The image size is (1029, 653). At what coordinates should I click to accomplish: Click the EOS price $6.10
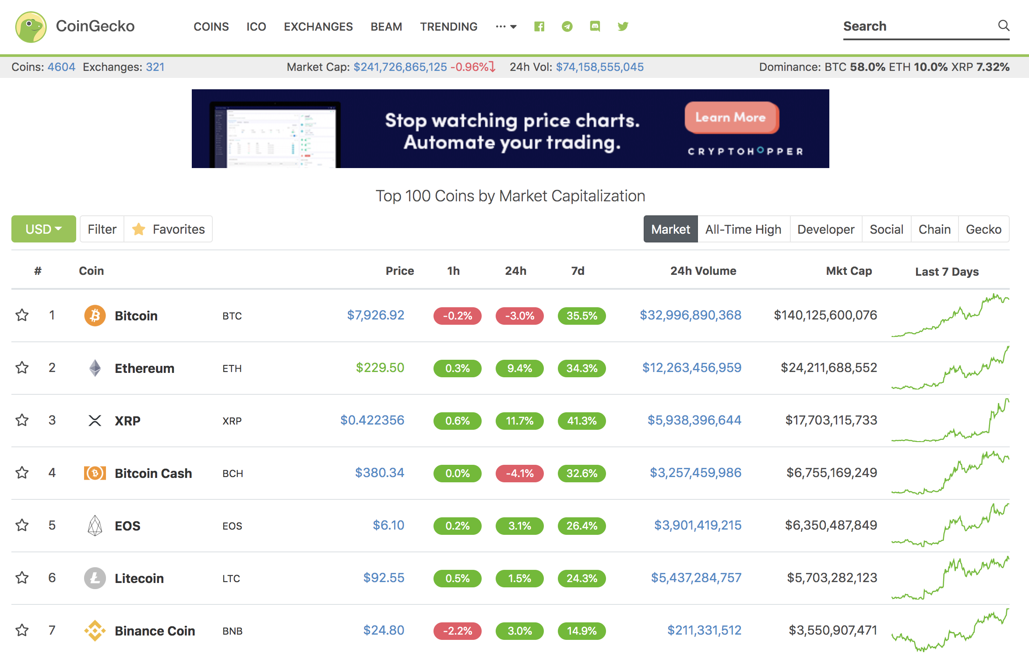[388, 525]
